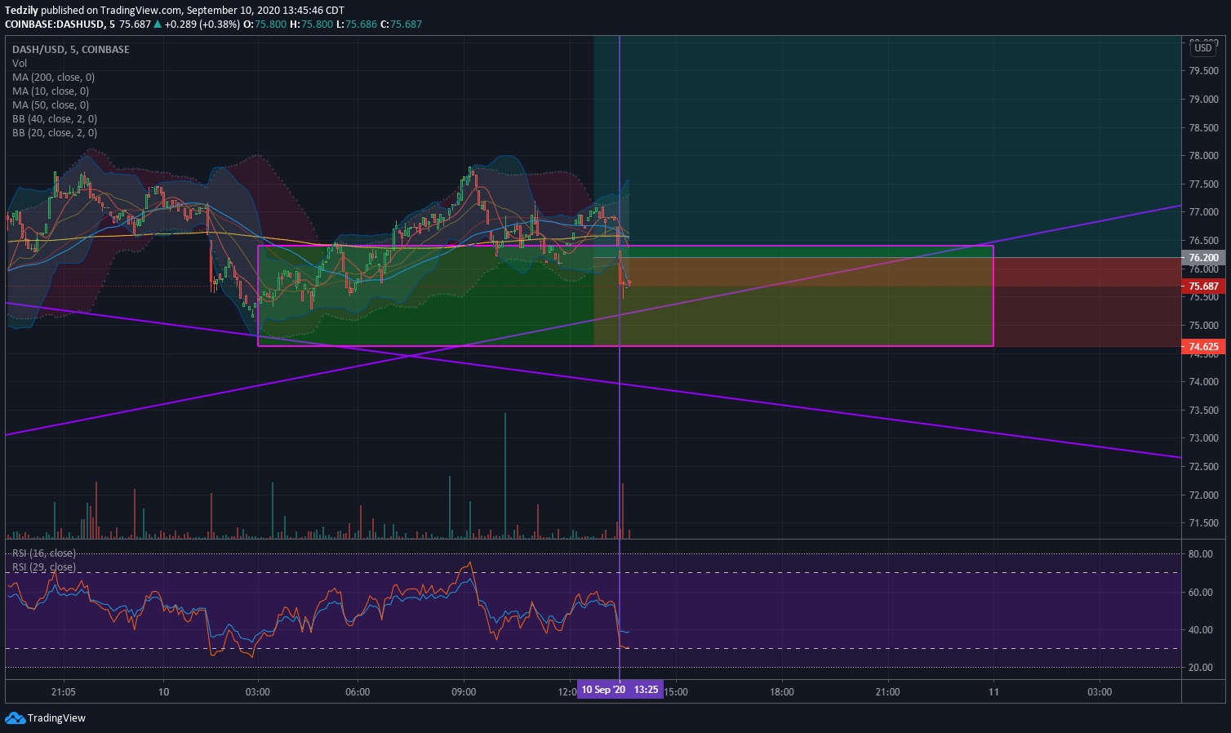Click the 73.000 price axis label
This screenshot has width=1231, height=733.
(x=1204, y=438)
